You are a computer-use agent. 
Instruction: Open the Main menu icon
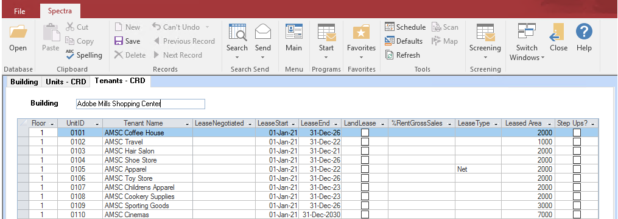[293, 32]
